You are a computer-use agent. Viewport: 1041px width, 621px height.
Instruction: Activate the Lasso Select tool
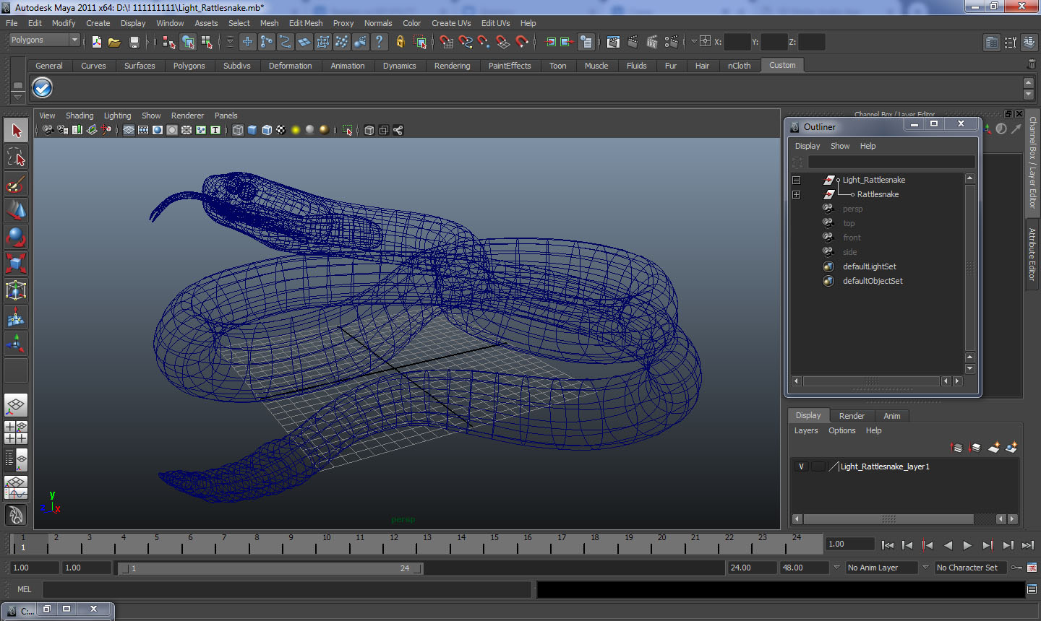[x=16, y=157]
